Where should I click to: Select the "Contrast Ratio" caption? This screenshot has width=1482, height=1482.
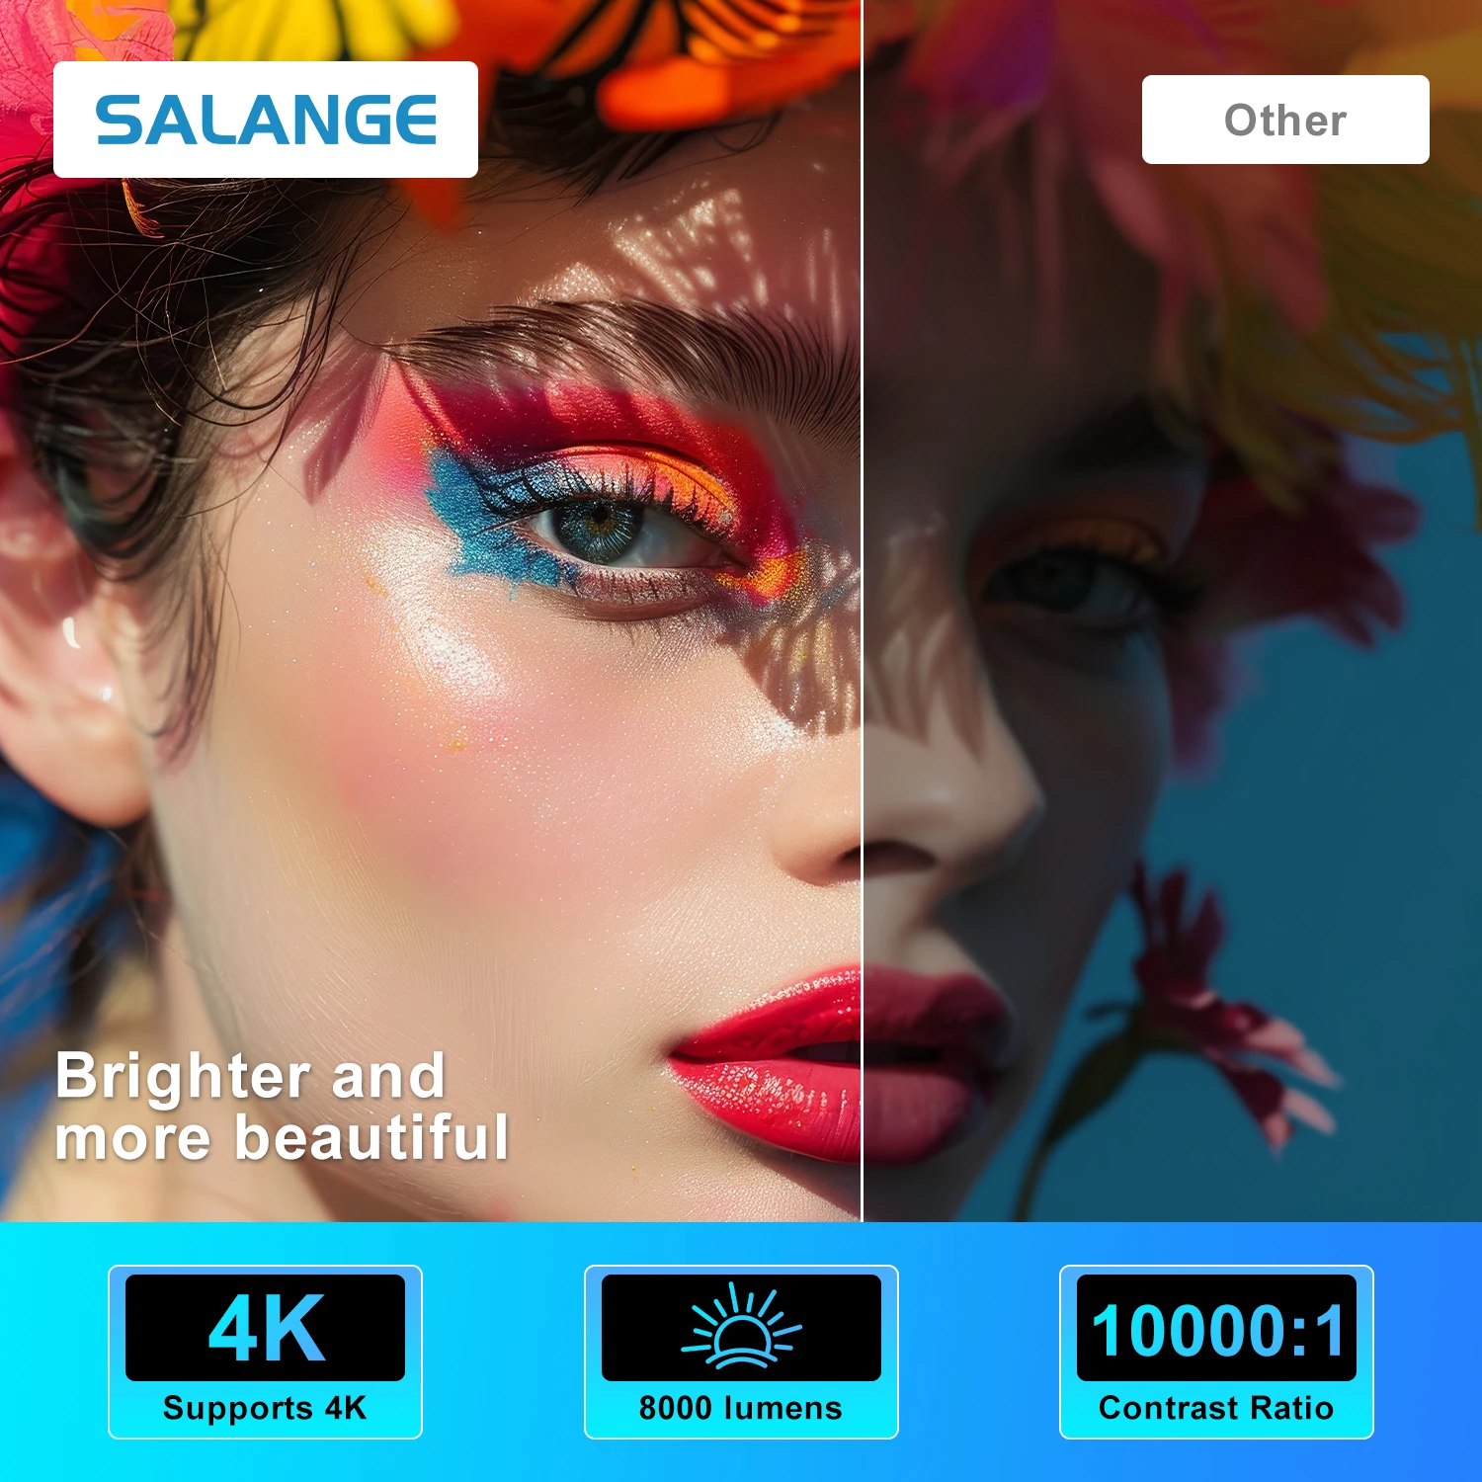click(1216, 1408)
